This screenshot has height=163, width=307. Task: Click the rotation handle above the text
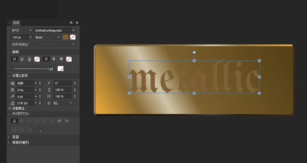[194, 52]
